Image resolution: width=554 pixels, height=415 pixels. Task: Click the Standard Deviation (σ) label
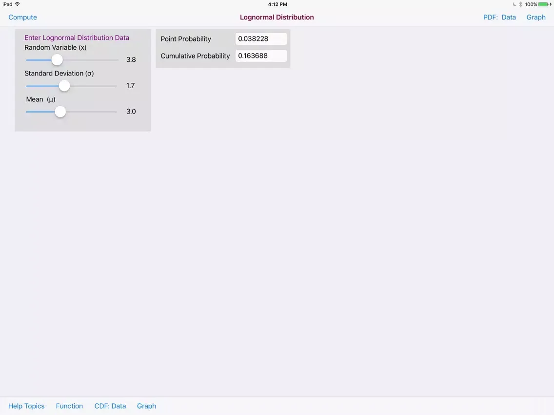click(59, 74)
